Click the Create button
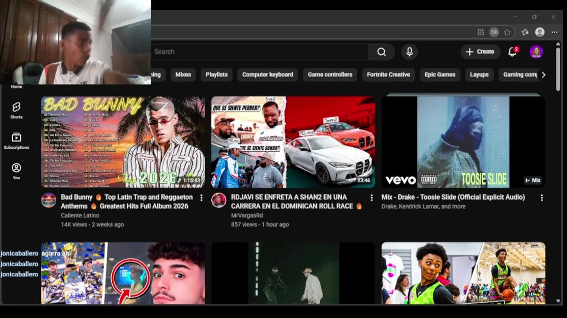 (x=480, y=52)
